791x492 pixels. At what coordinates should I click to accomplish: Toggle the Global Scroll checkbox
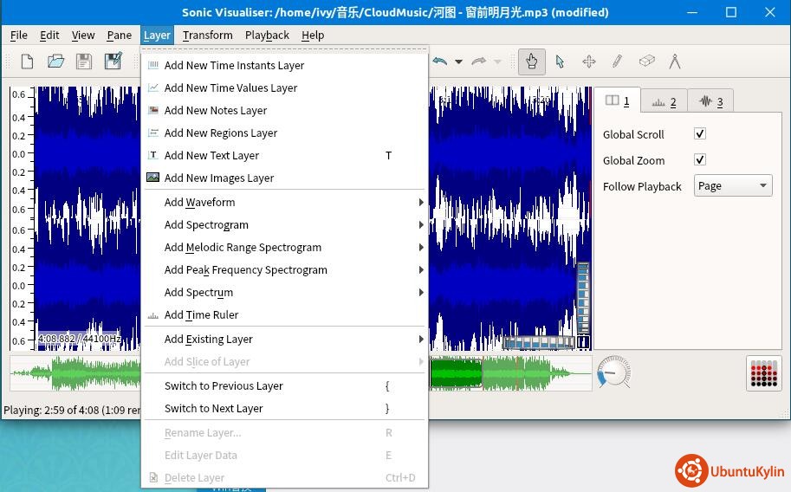click(x=700, y=134)
